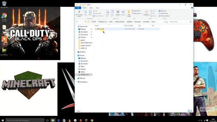
Task: Click the taskbar Search the web and Windows box
Action: (25, 121)
